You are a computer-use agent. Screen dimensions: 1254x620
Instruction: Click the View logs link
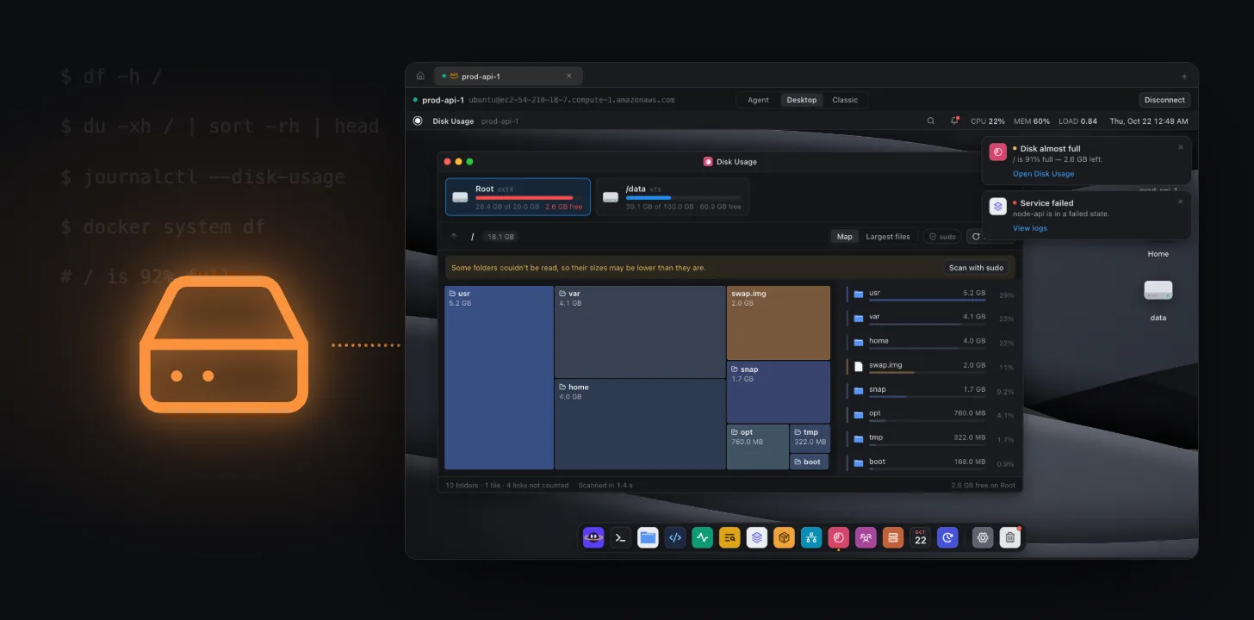(1030, 228)
